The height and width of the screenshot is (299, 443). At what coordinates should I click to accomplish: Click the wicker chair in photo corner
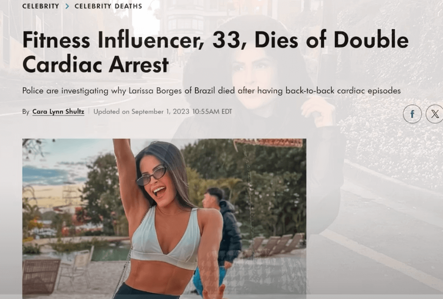(x=41, y=276)
